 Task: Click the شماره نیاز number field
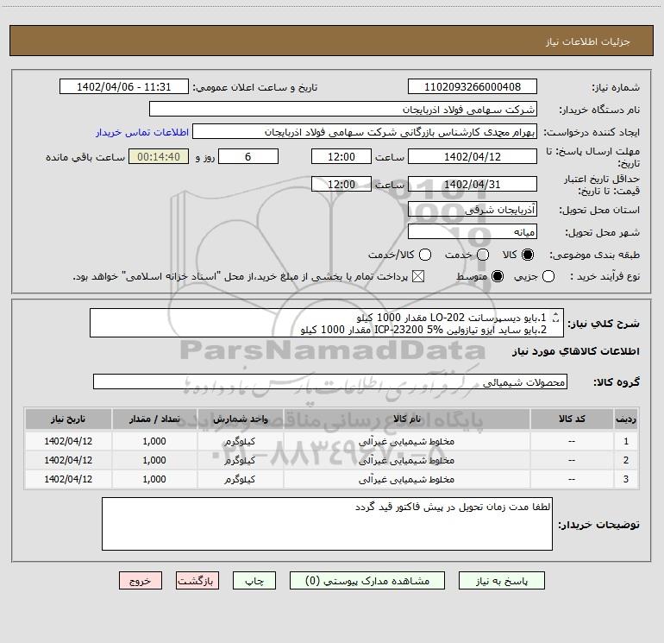(473, 86)
